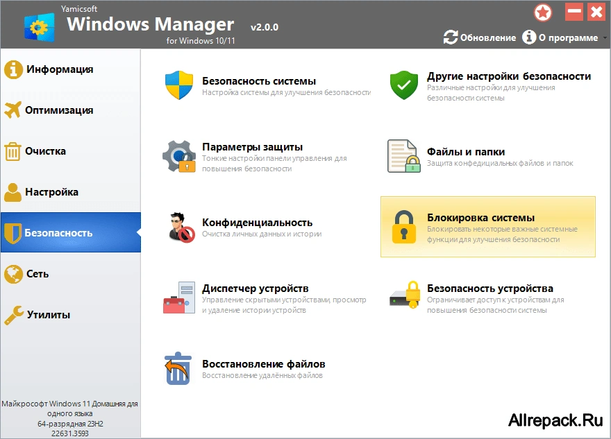611x439 pixels.
Task: Open Файлы и папки protection tool
Action: (488, 157)
